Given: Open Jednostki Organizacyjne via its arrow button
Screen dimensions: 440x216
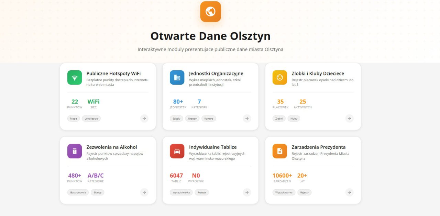Looking at the screenshot, I should point(247,119).
